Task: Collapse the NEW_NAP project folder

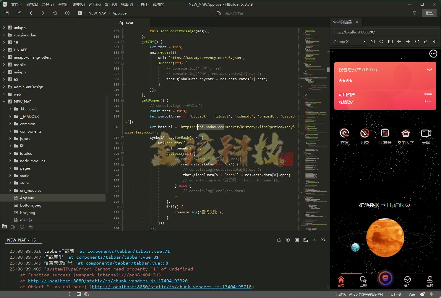Action: pyautogui.click(x=4, y=102)
